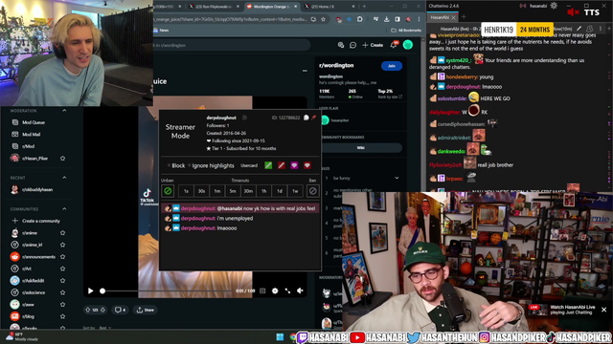
Task: Upvote the Reddit post
Action: 87,310
